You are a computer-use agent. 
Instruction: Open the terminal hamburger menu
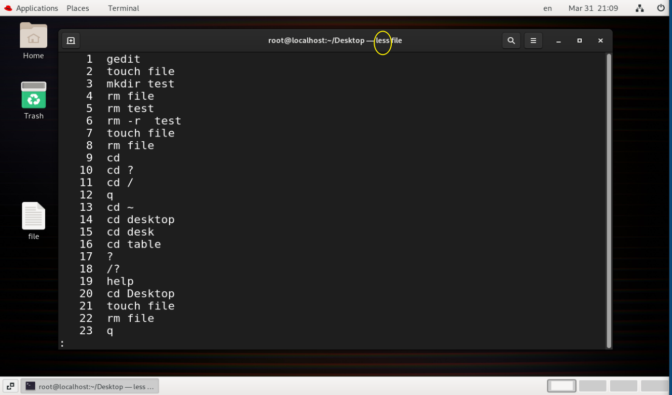(x=533, y=40)
